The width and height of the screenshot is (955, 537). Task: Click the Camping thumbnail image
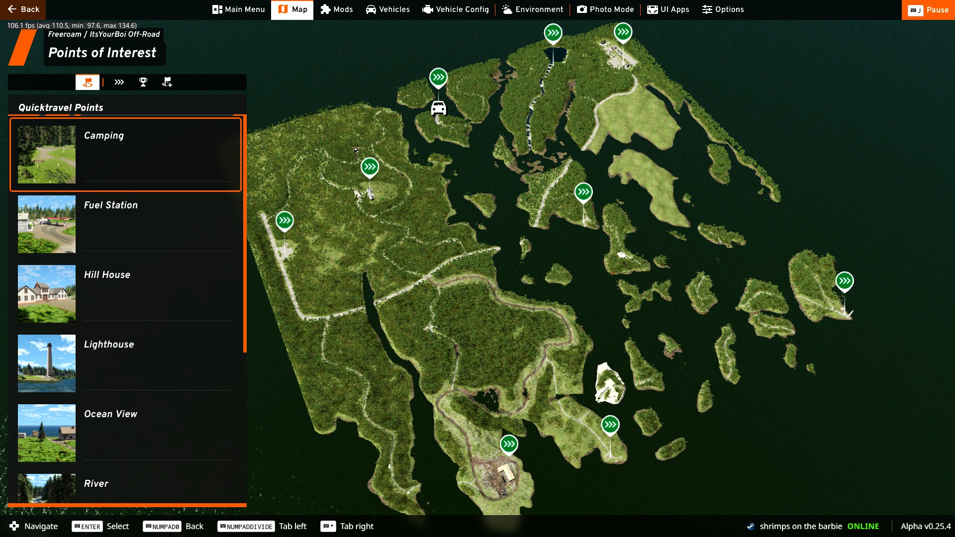click(x=47, y=155)
